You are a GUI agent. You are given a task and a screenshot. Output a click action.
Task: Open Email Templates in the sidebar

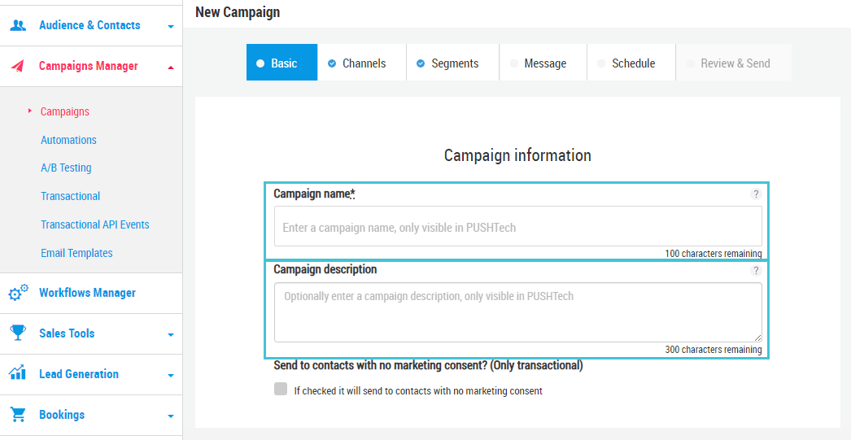pyautogui.click(x=76, y=253)
